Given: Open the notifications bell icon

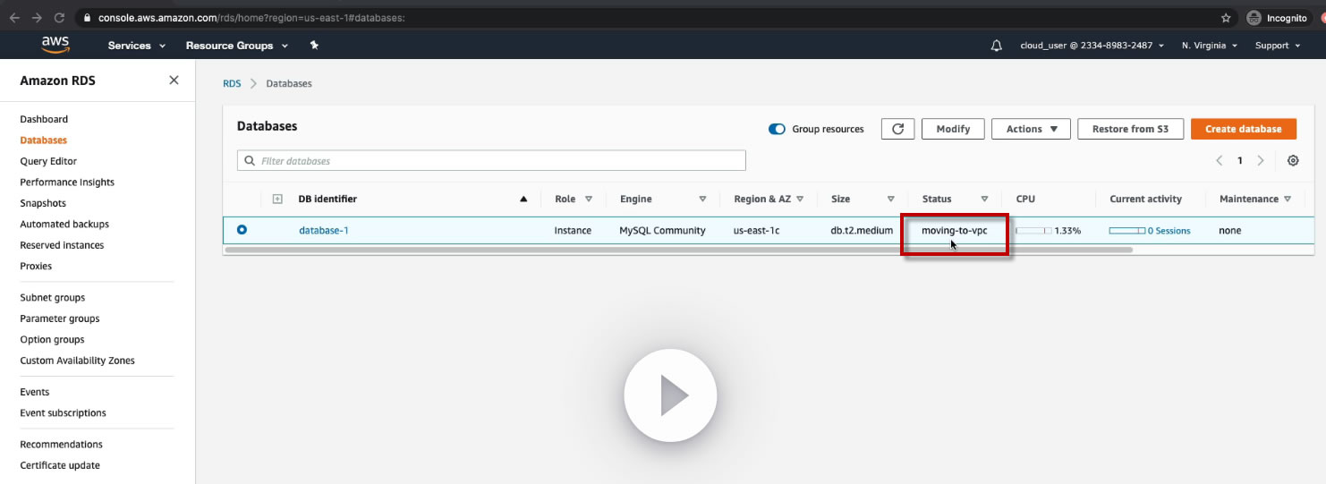Looking at the screenshot, I should [x=997, y=46].
